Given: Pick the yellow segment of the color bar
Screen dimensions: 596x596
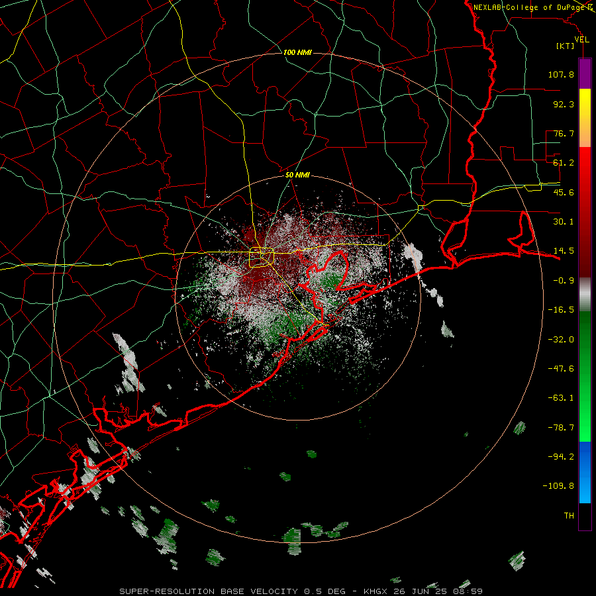Looking at the screenshot, I should (585, 118).
